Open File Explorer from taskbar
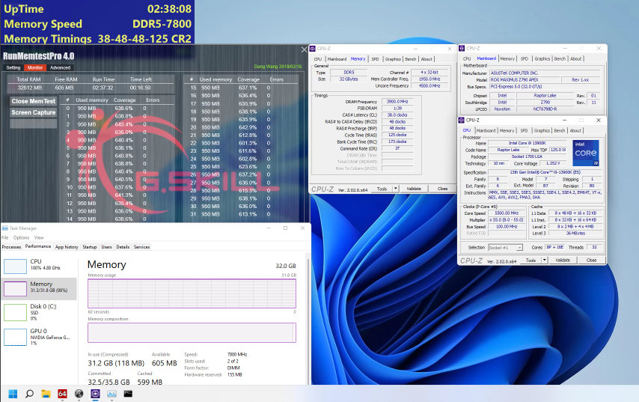The image size is (639, 402). point(46,394)
